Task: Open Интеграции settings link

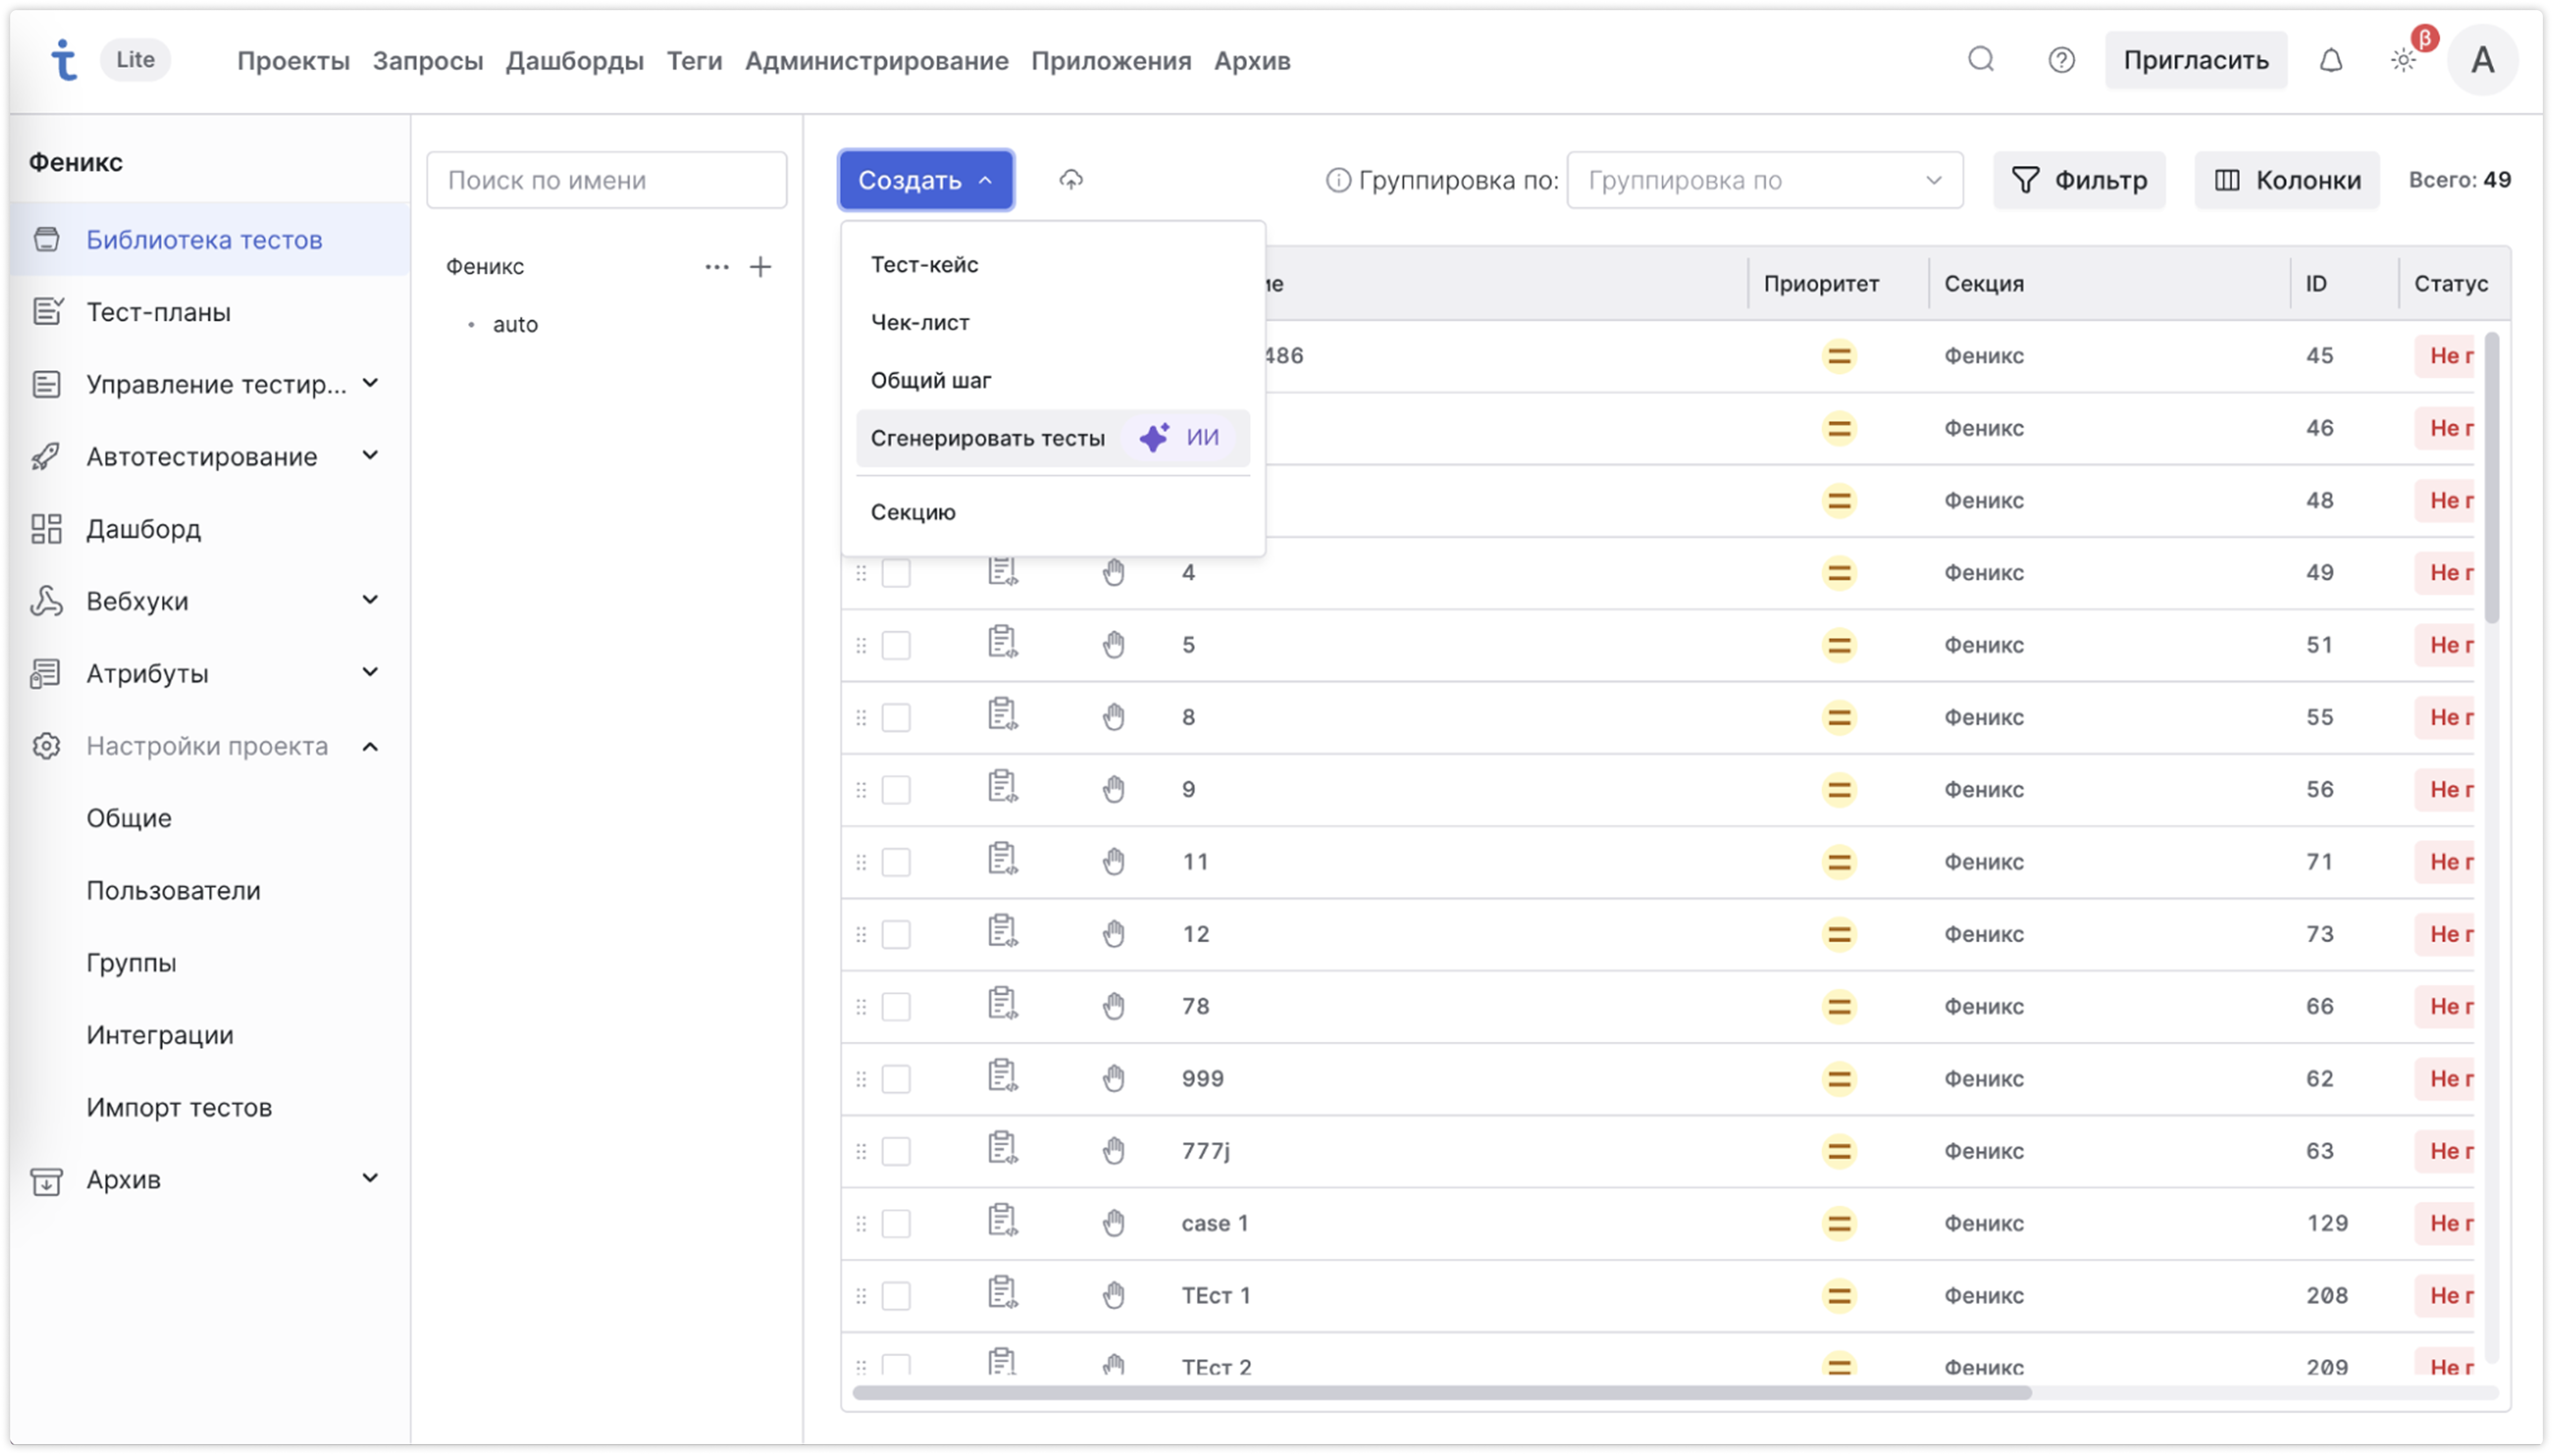Action: pyautogui.click(x=160, y=1035)
